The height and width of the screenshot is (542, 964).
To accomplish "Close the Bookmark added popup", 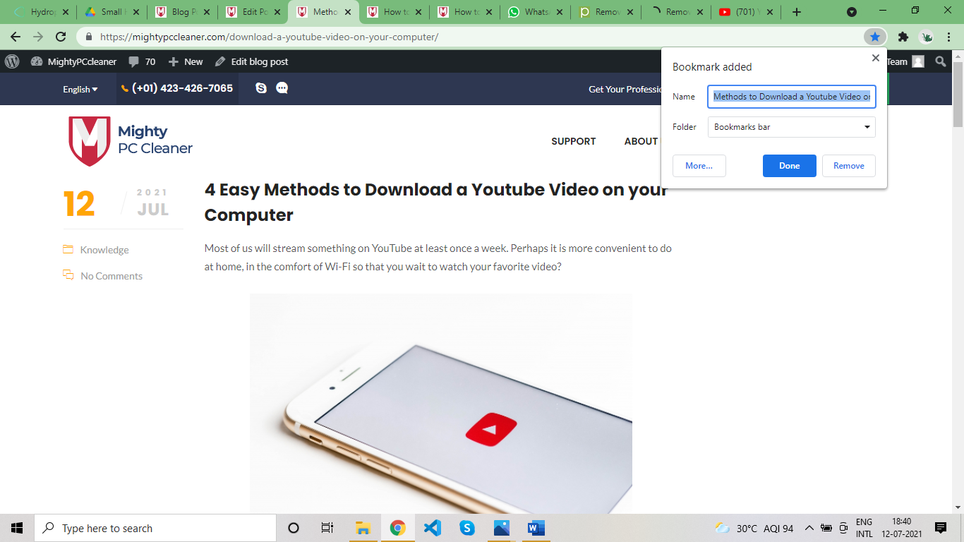I will coord(876,58).
